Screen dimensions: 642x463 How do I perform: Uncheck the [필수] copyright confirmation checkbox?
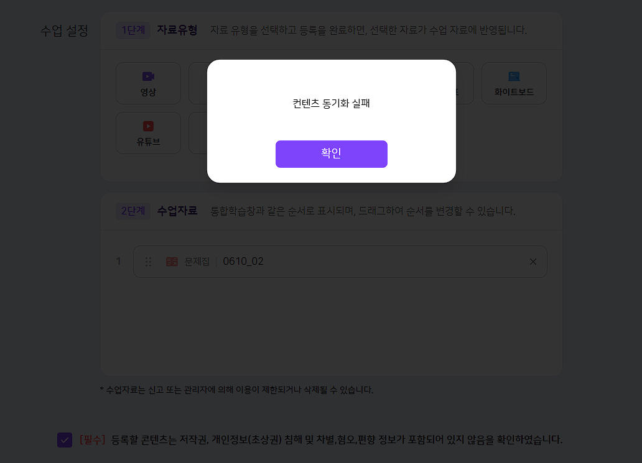click(x=65, y=440)
